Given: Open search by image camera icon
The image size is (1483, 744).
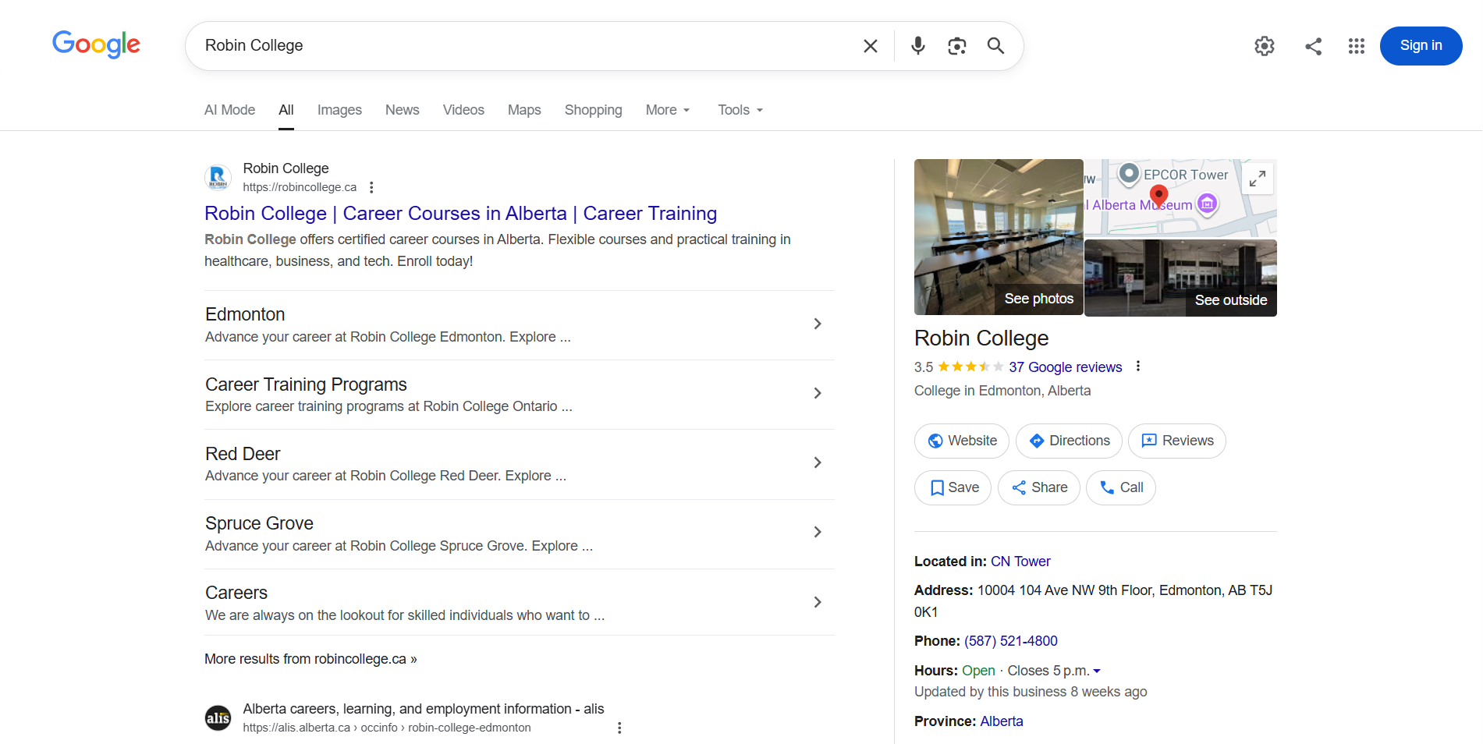Looking at the screenshot, I should 957,46.
